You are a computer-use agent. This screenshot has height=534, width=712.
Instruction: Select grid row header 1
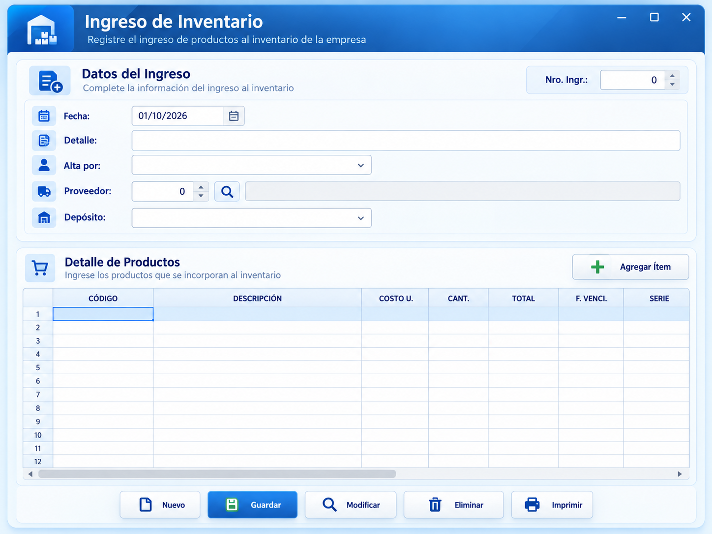pos(38,314)
